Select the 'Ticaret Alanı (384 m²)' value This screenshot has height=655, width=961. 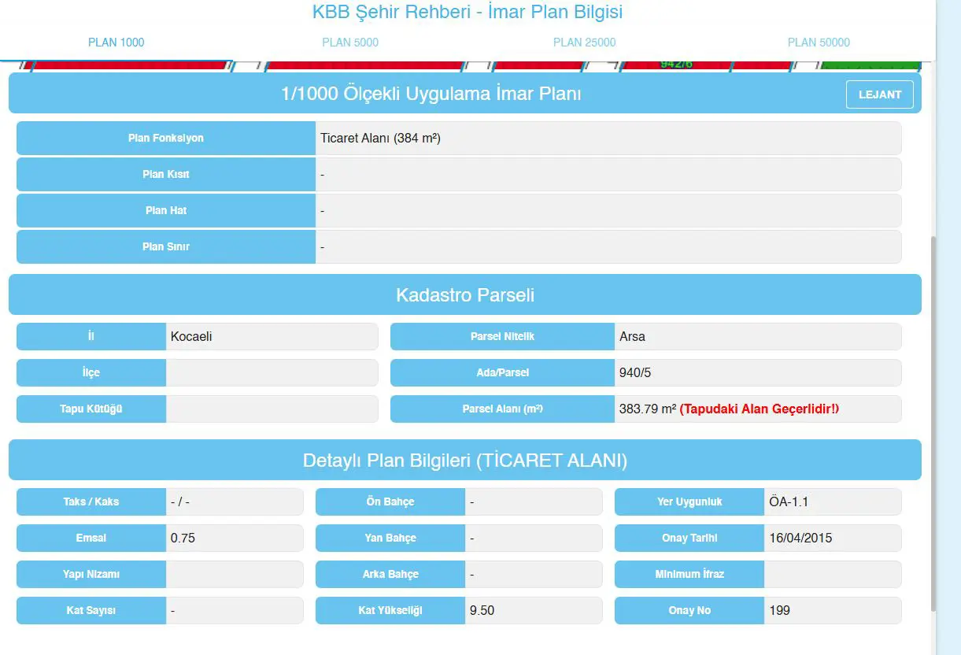pyautogui.click(x=380, y=138)
